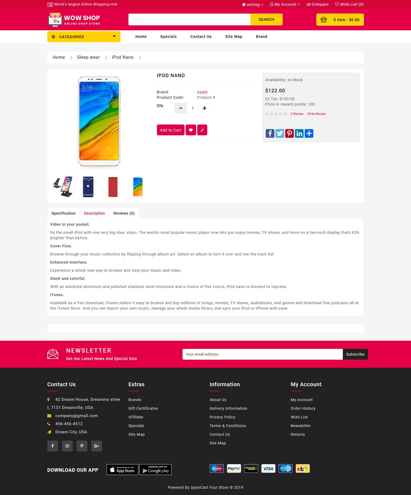Click the compare product arrows icon button
Screen dimensions: 411x495
click(x=202, y=130)
